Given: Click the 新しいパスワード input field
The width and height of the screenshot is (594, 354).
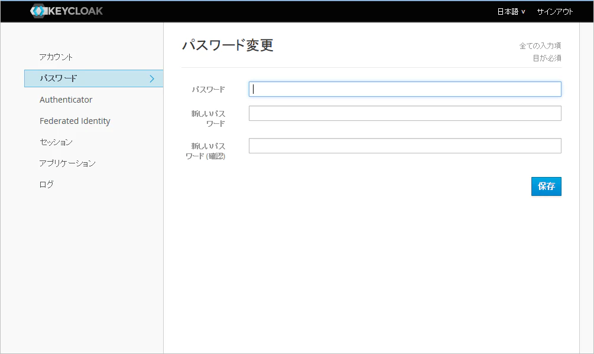Looking at the screenshot, I should point(405,113).
